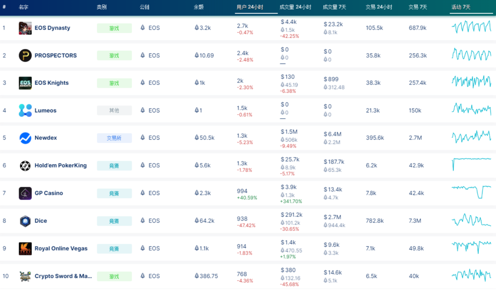This screenshot has height=291, width=496.
Task: Click the Hold'em PokerKing 7-day activity sparkline
Action: pos(471,164)
